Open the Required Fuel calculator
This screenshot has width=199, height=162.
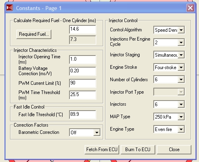34,34
